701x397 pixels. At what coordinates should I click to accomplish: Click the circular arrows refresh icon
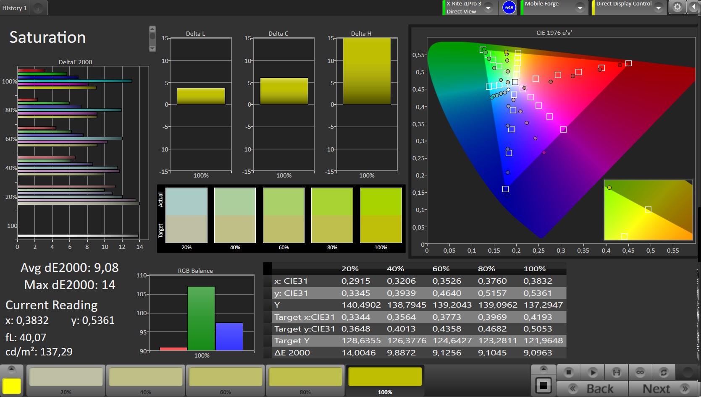coord(664,372)
